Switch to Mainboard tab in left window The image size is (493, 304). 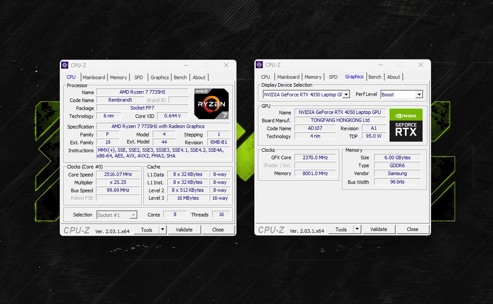coord(94,77)
